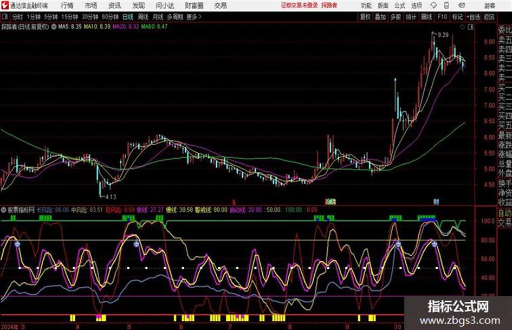Select the 月线 monthly period tab
Screen dimensions: 512x330
[x=158, y=17]
